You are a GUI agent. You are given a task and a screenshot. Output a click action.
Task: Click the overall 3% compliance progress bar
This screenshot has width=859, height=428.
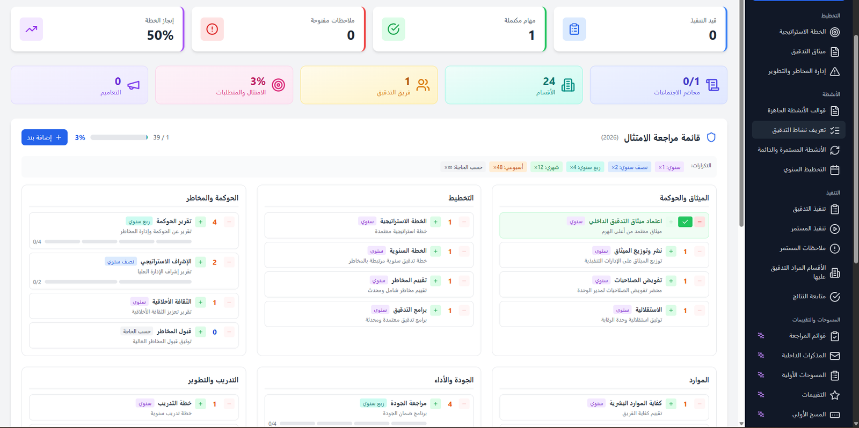(119, 138)
